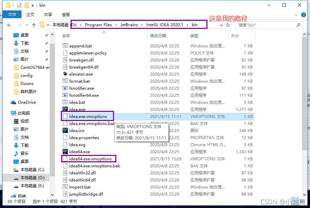Select the breakgen64.dll file

tap(84, 67)
